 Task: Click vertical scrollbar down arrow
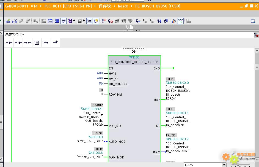[x=257, y=160]
